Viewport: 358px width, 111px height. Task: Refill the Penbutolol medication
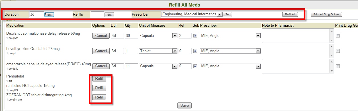(x=99, y=79)
